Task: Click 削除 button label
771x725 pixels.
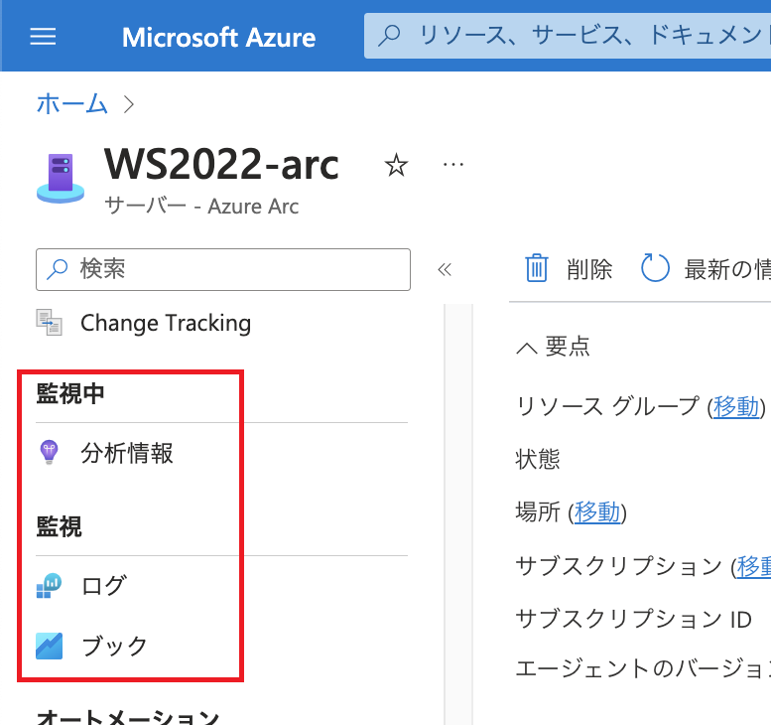Action: point(589,269)
